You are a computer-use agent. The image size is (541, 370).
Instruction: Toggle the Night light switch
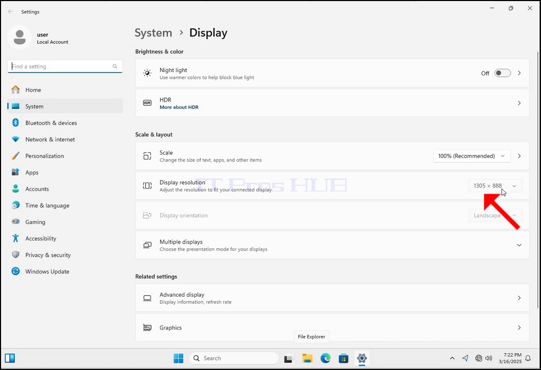pyautogui.click(x=503, y=73)
